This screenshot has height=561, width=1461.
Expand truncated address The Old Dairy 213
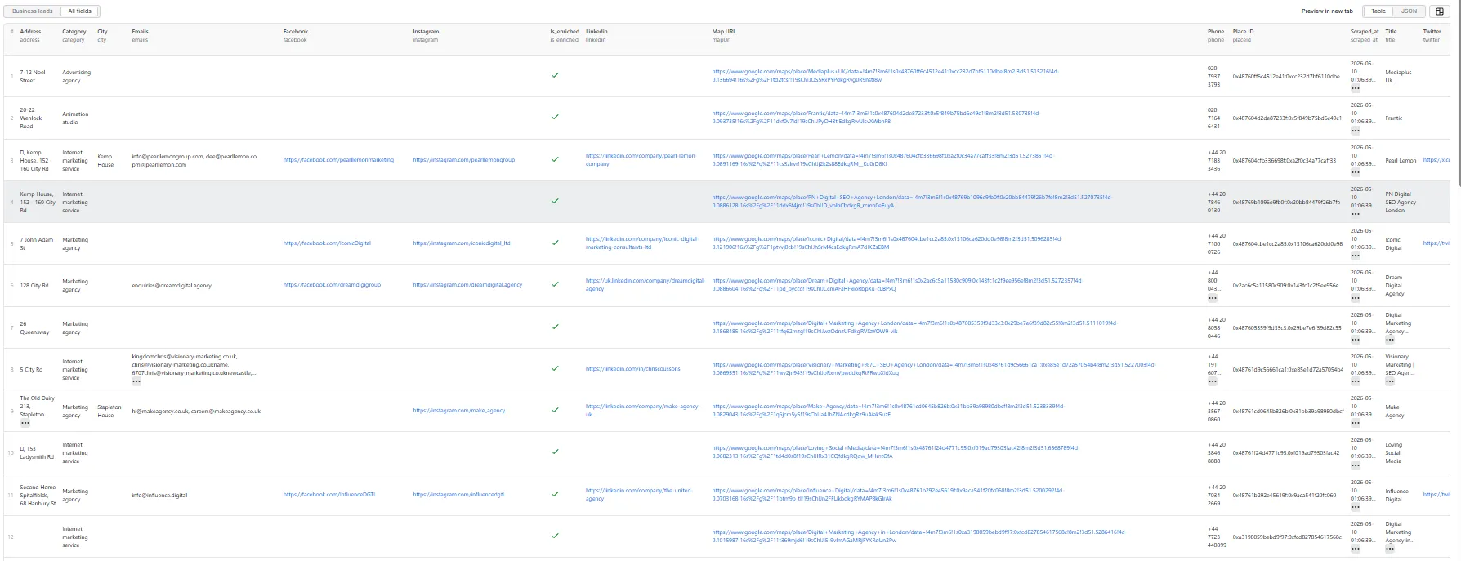[x=25, y=424]
